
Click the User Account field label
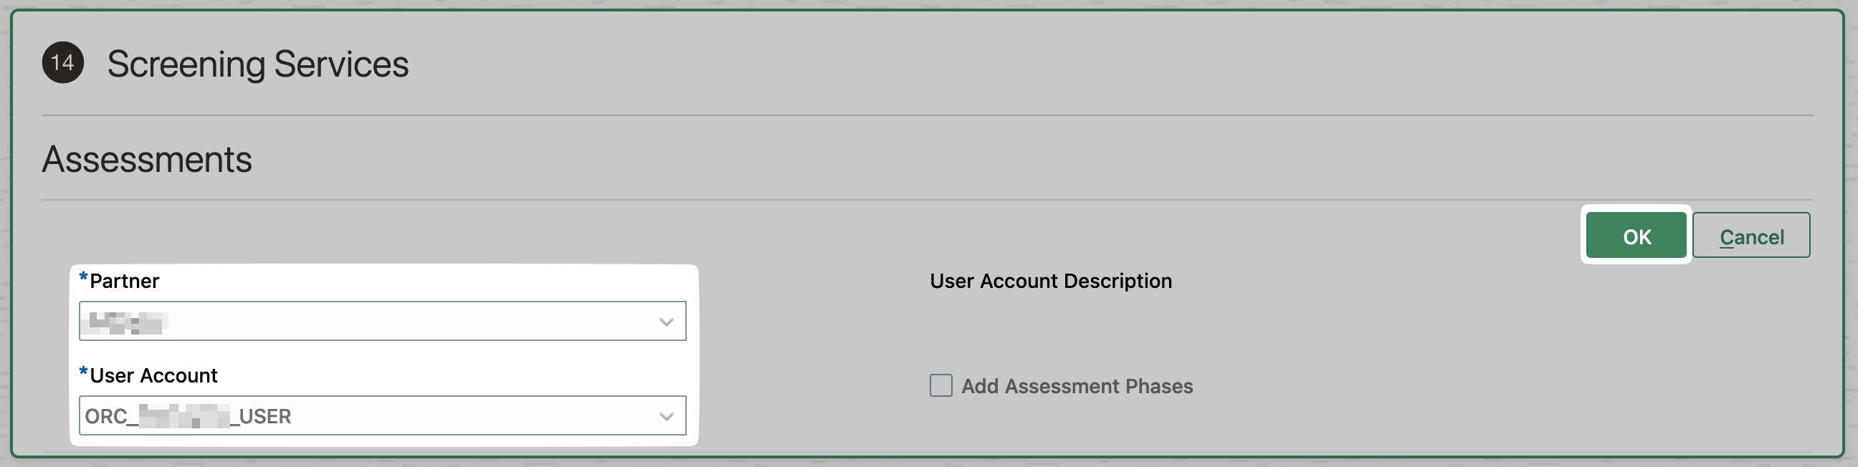[153, 375]
